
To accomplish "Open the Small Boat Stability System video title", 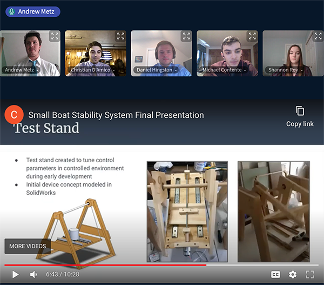I will (x=116, y=115).
